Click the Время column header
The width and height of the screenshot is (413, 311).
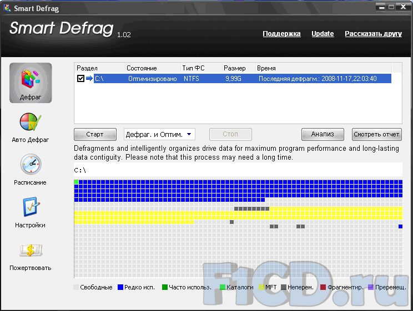pos(324,68)
